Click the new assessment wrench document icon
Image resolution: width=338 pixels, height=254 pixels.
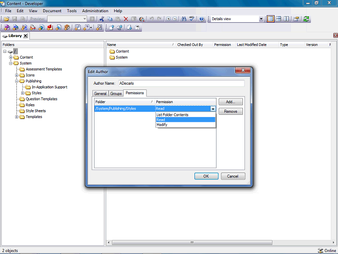tap(99, 28)
